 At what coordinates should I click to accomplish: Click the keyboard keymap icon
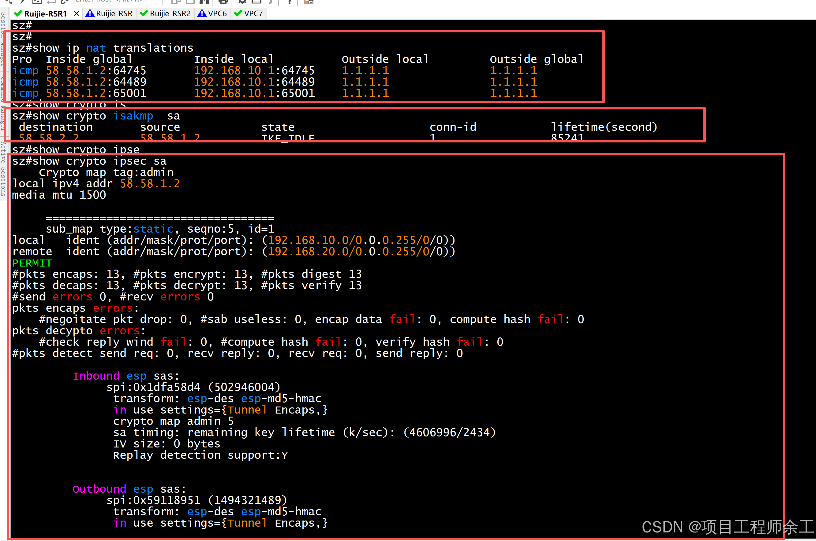tap(256, 2)
